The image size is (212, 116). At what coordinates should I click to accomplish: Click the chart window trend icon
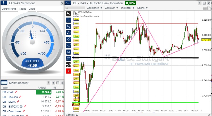point(68,3)
